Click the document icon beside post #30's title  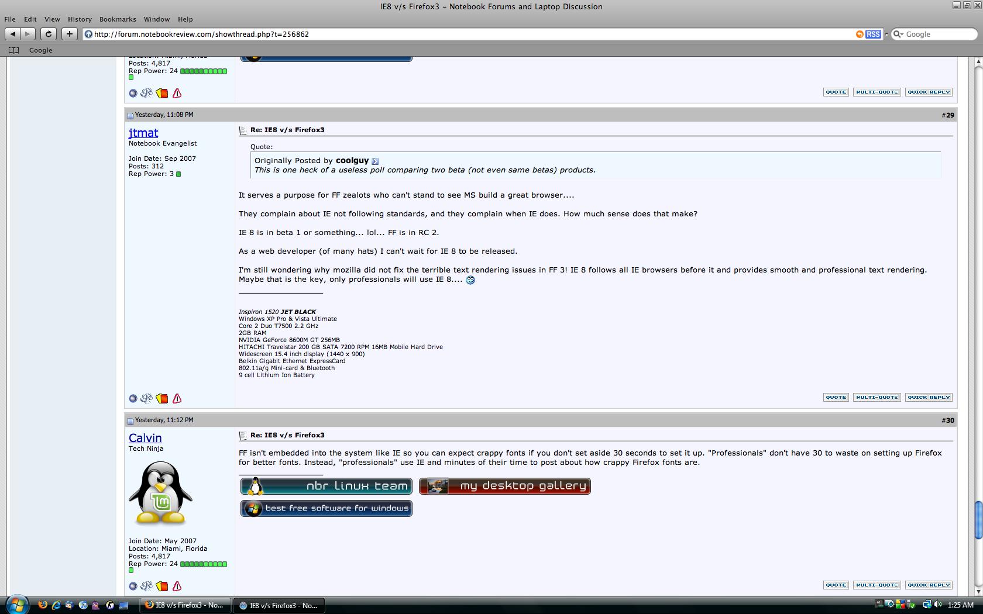point(243,436)
